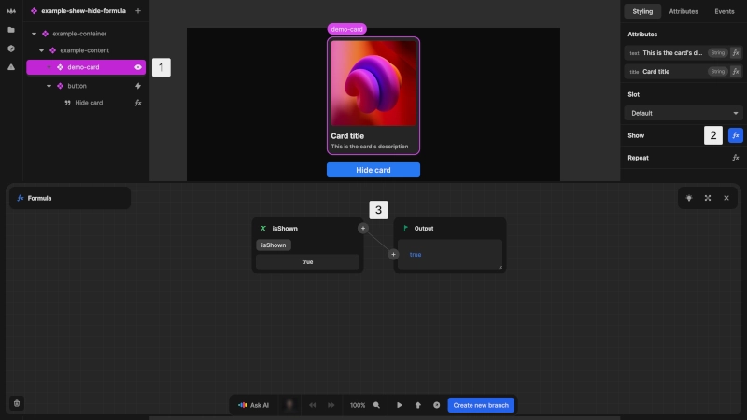
Task: Redo with the forward arrows icon
Action: click(x=331, y=405)
